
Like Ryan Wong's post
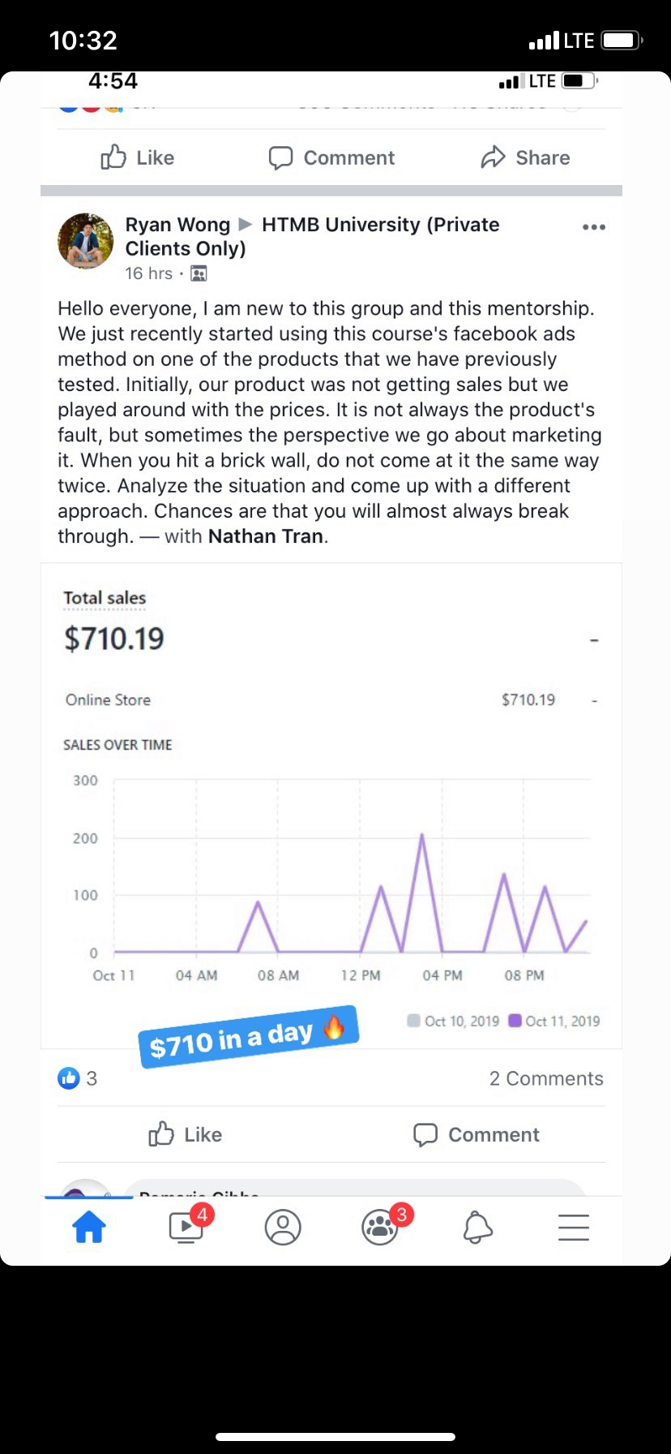(x=186, y=1134)
